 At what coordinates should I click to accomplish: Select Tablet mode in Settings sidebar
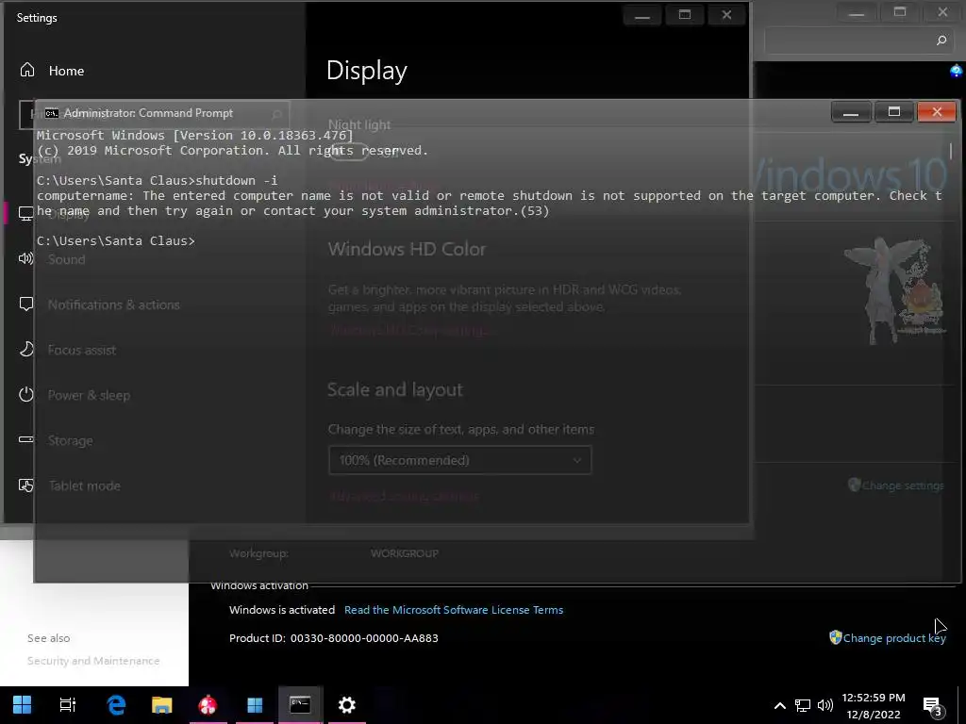(84, 485)
